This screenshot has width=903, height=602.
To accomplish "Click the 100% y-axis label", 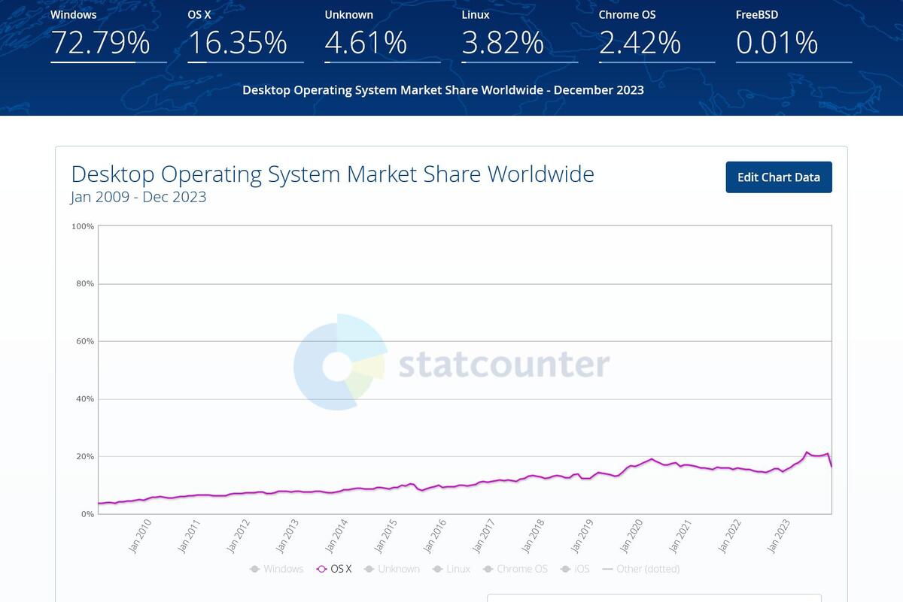I will 83,226.
